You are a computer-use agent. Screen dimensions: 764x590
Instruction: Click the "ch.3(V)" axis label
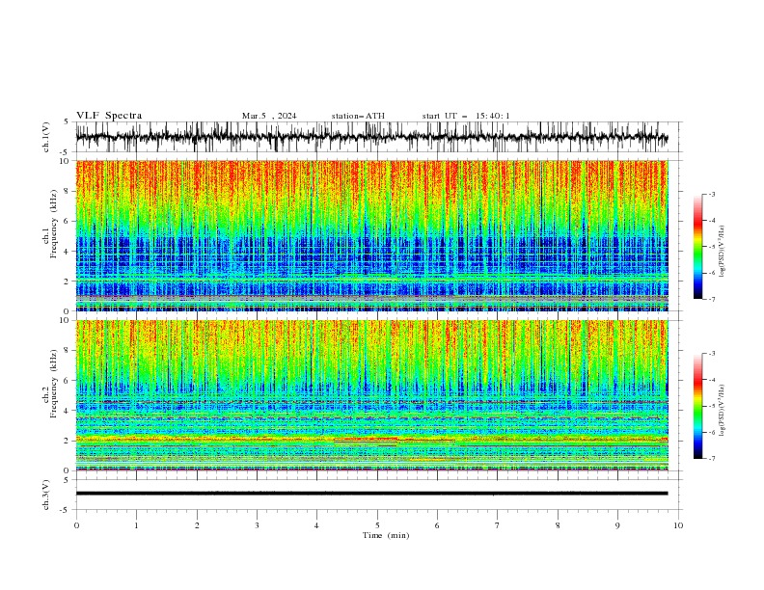46,495
